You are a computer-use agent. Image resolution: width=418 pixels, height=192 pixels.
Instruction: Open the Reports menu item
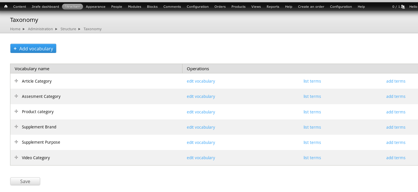[273, 7]
